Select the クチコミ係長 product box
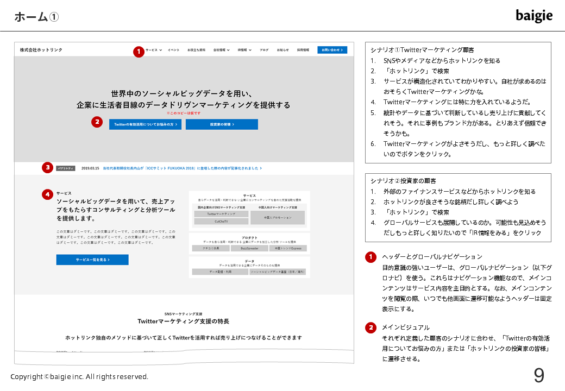Image resolution: width=565 pixels, height=391 pixels. point(211,248)
